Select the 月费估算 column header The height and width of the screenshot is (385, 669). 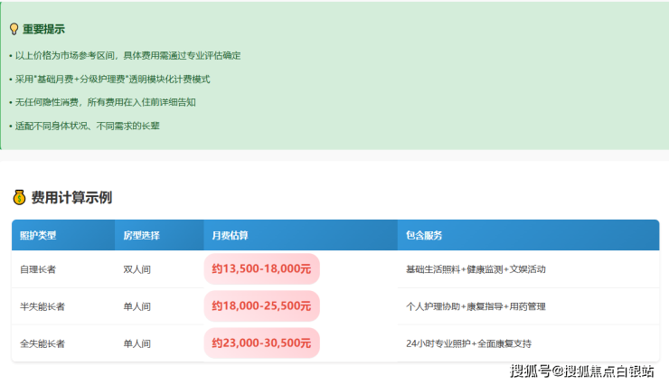pos(230,235)
